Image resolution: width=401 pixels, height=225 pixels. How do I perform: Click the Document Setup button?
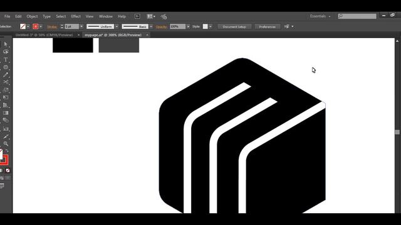(234, 27)
